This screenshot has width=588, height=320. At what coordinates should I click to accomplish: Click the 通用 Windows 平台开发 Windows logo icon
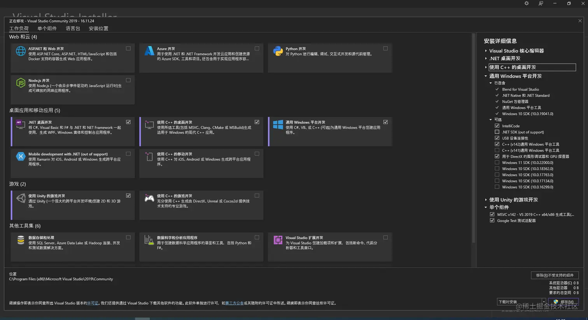pyautogui.click(x=278, y=125)
